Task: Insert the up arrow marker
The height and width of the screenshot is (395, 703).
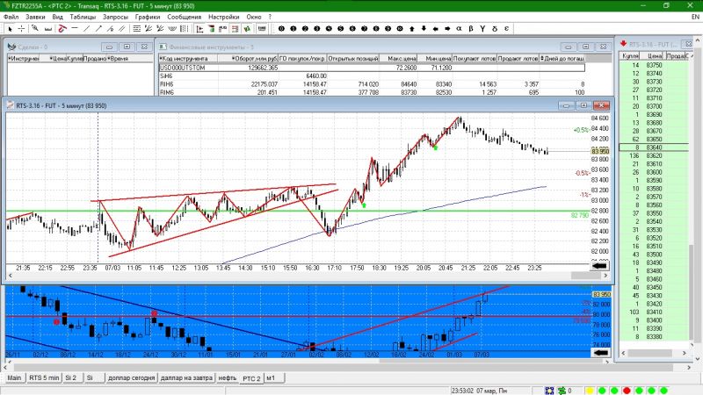Action: [411, 29]
